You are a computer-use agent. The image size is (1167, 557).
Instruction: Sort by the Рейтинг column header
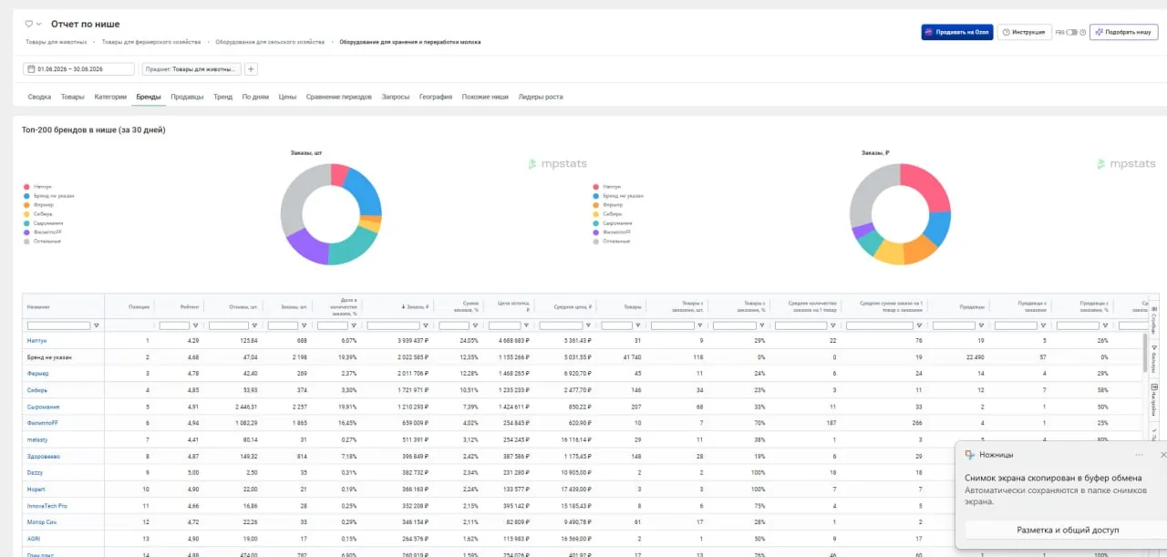[190, 307]
